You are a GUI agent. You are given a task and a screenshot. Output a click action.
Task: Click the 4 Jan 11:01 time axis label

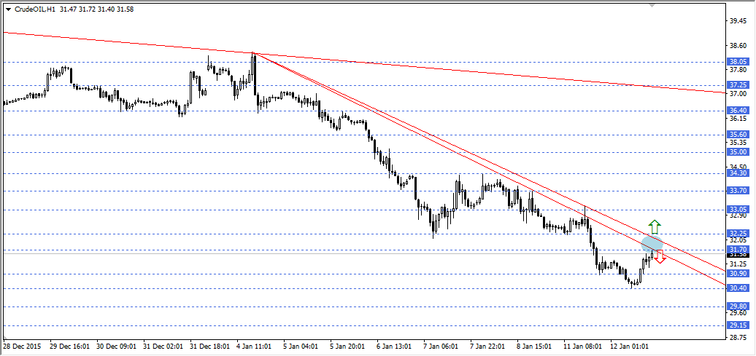pos(254,347)
